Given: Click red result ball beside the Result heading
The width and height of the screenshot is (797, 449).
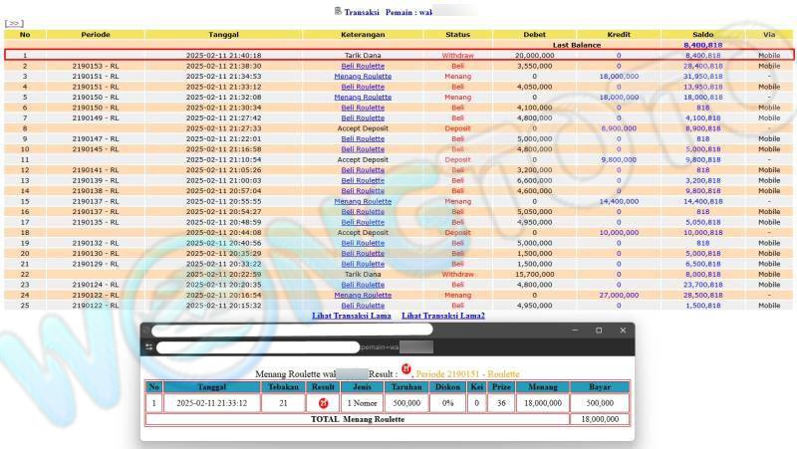Looking at the screenshot, I should [x=405, y=371].
